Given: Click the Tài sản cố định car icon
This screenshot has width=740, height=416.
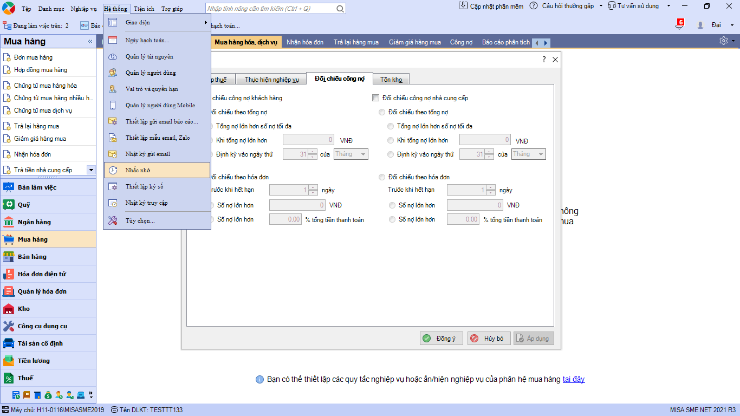Looking at the screenshot, I should point(9,343).
